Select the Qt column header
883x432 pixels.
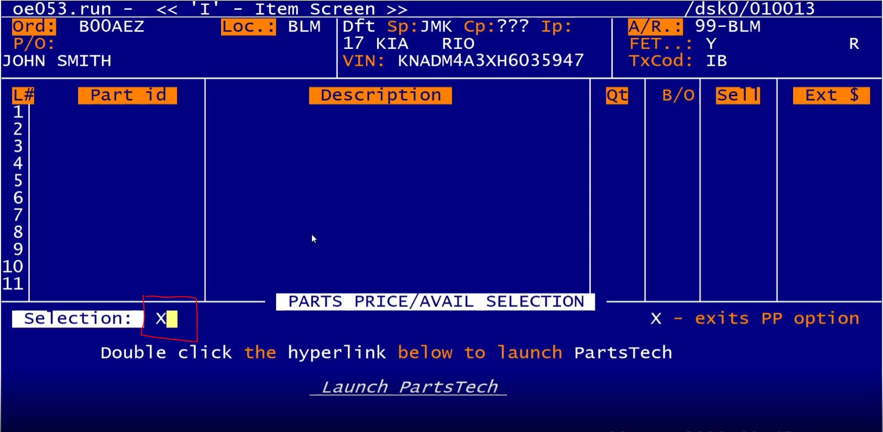[617, 95]
